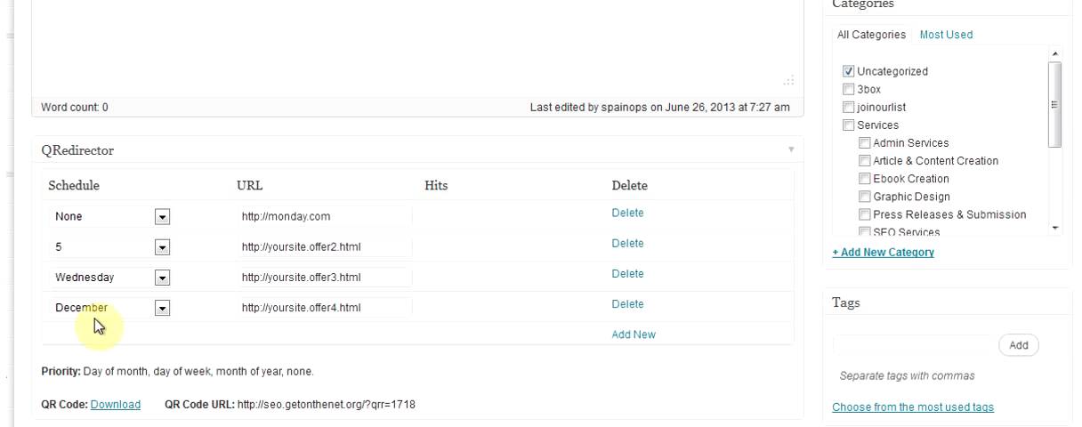Uncheck the Uncategorized category
The height and width of the screenshot is (427, 1082).
[848, 71]
